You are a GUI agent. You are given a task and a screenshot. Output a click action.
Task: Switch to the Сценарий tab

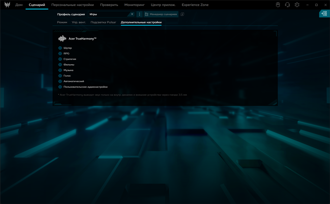pyautogui.click(x=37, y=5)
